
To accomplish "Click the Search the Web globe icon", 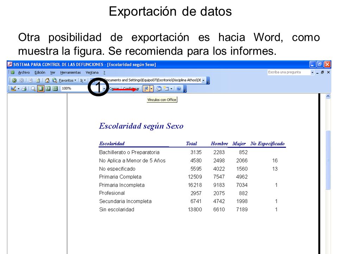I will point(55,80).
